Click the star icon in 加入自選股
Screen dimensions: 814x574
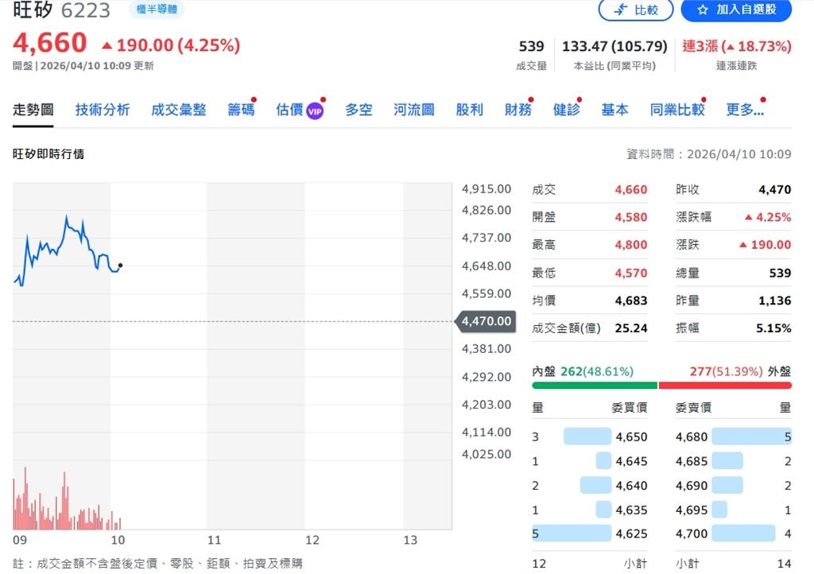click(x=703, y=11)
